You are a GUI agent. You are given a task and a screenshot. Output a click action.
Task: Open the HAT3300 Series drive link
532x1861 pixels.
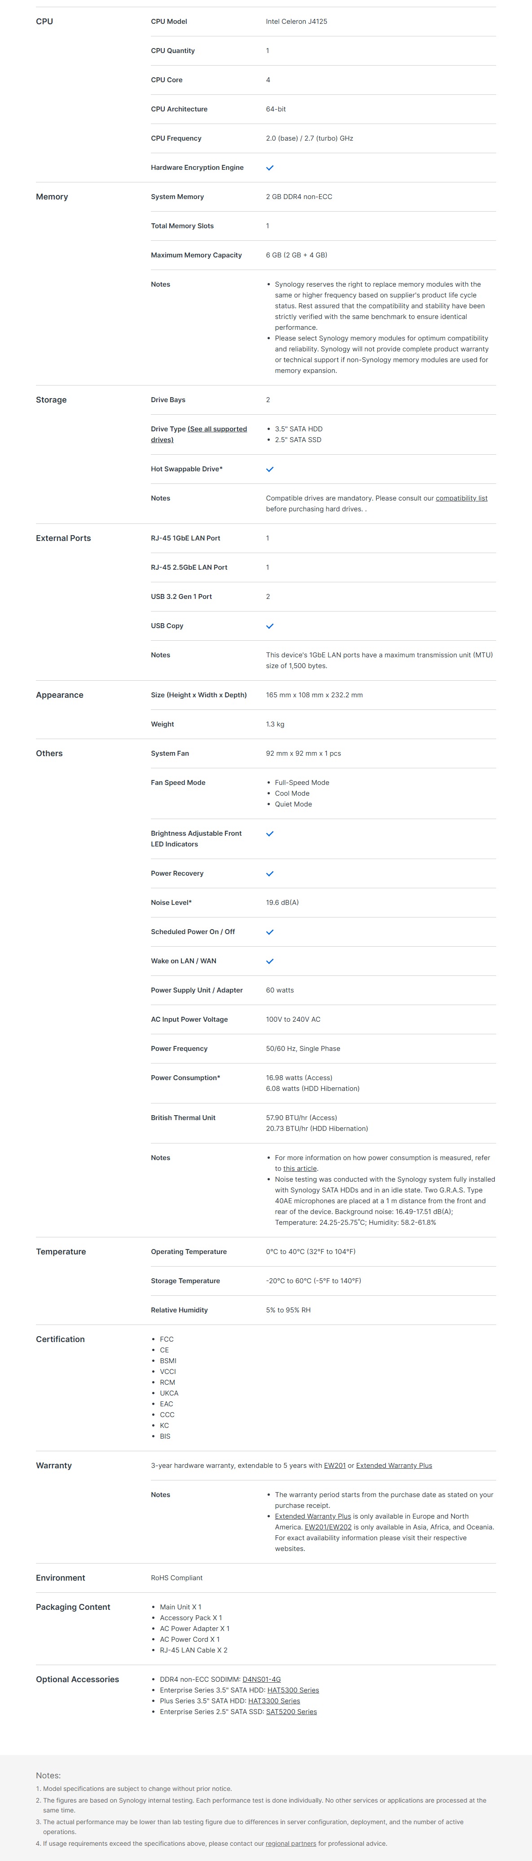click(273, 1701)
